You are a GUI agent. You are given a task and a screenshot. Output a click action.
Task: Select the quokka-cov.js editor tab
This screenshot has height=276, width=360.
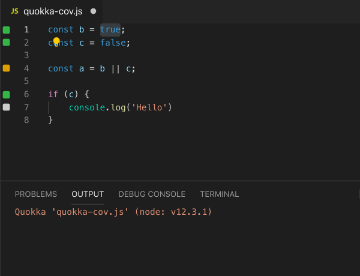[x=52, y=11]
